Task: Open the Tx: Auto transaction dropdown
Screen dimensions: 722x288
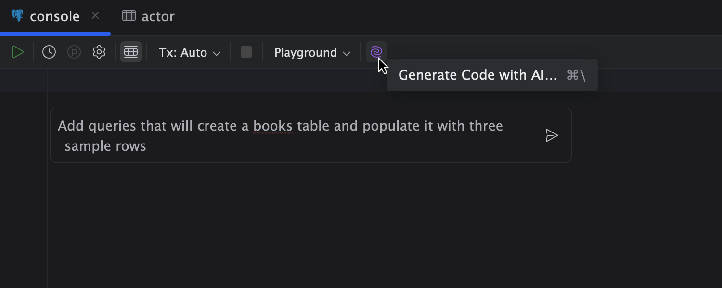Action: pos(190,52)
